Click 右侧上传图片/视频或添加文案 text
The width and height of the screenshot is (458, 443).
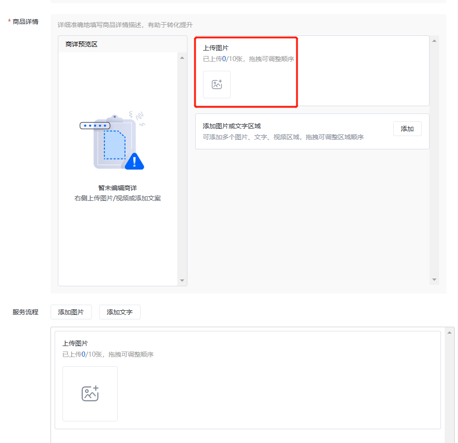click(x=118, y=198)
